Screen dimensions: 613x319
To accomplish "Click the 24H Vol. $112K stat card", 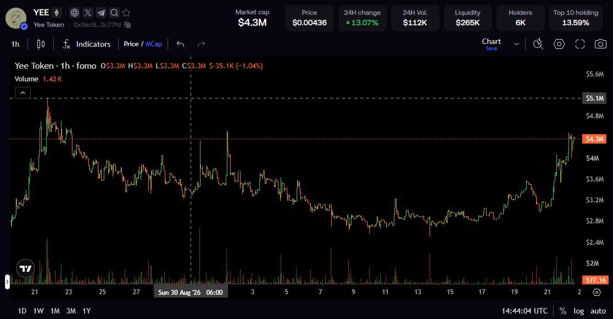I will (x=415, y=18).
